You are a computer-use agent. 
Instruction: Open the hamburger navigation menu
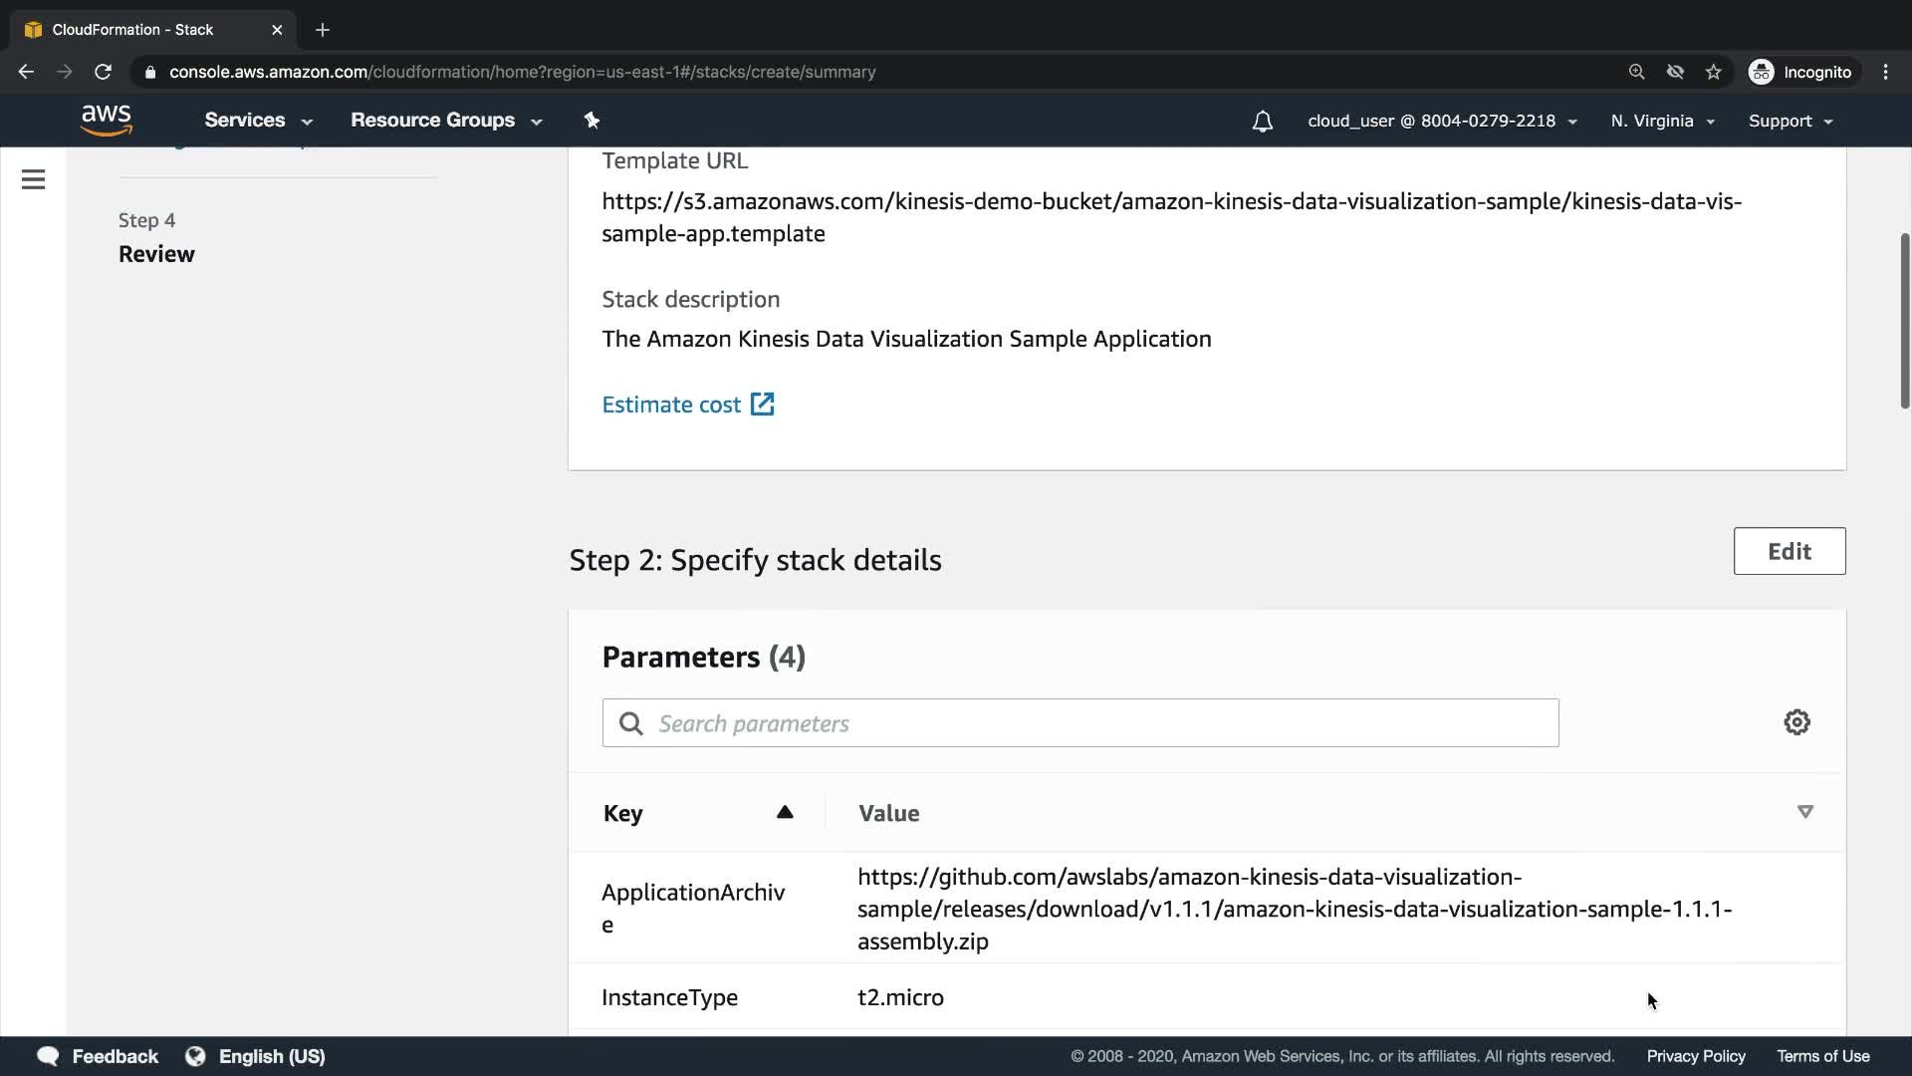(x=33, y=179)
